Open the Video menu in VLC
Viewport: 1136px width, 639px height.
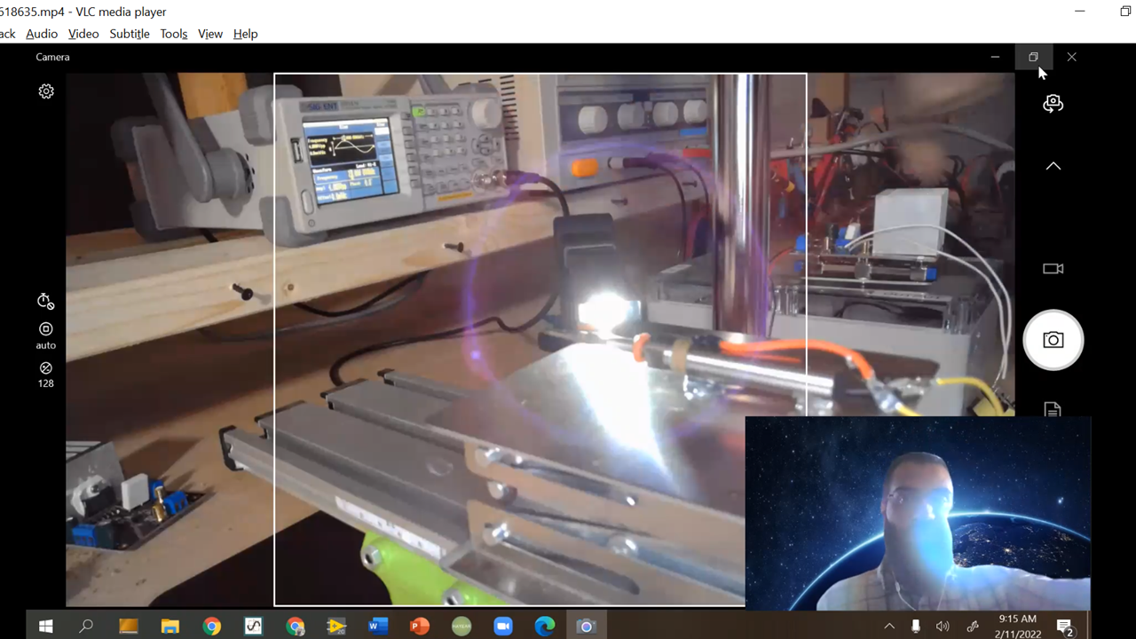[83, 34]
